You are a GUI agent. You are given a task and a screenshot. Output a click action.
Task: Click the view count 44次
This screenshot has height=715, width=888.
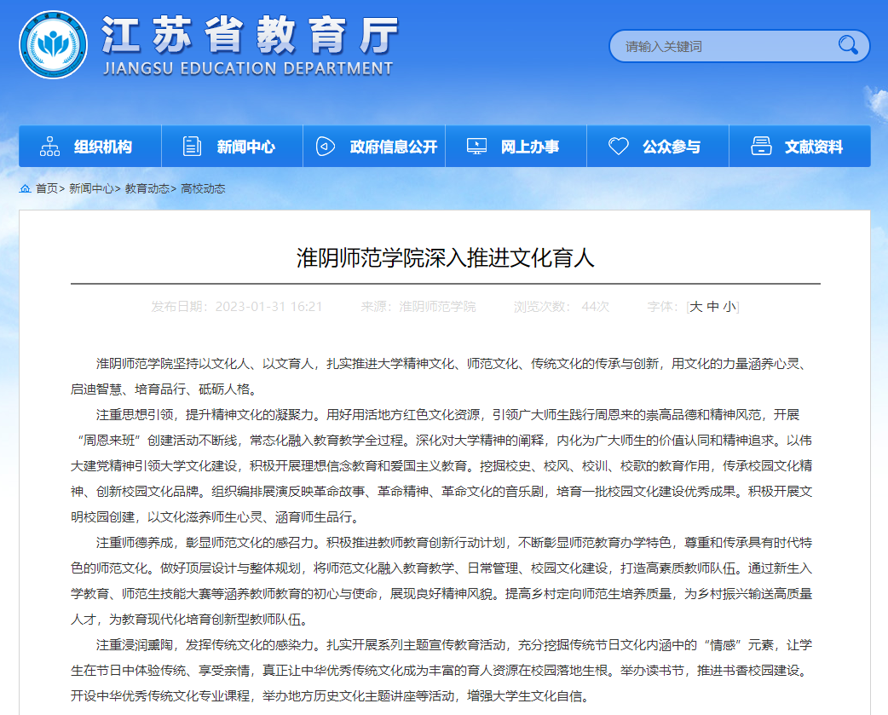(x=595, y=307)
